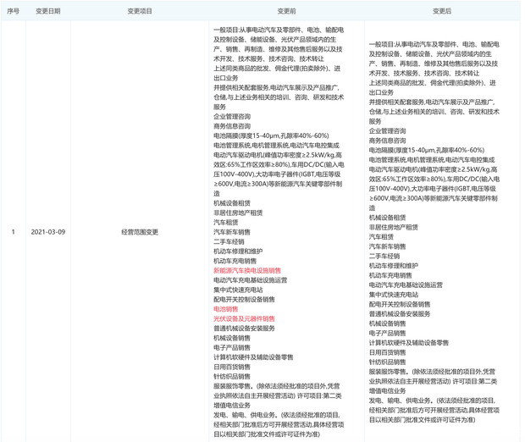Select the 变更项目 column header
This screenshot has width=525, height=442.
click(140, 11)
